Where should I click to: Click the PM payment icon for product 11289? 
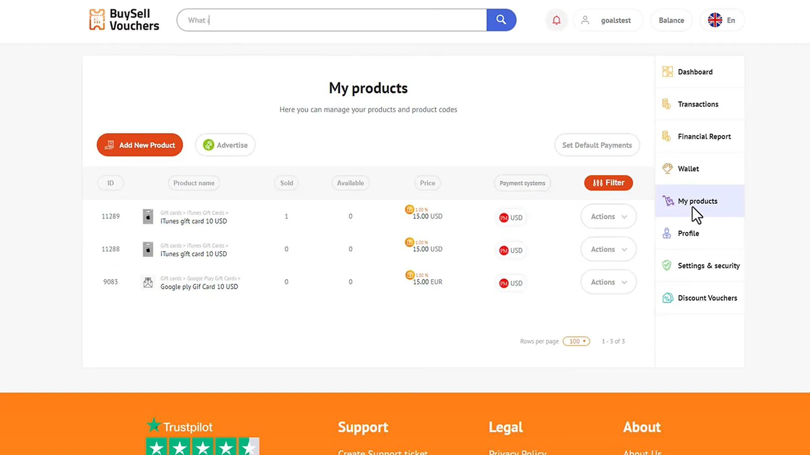505,217
